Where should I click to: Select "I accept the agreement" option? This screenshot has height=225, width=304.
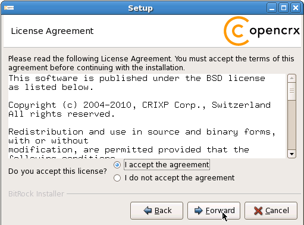pyautogui.click(x=117, y=165)
